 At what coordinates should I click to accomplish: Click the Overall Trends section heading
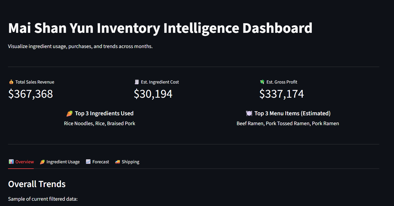tap(37, 184)
